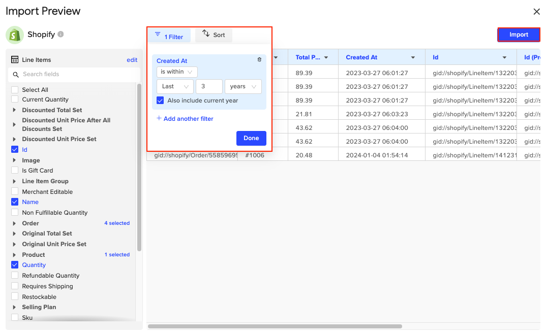The height and width of the screenshot is (335, 546).
Task: Click the Line Items table icon
Action: coord(15,60)
